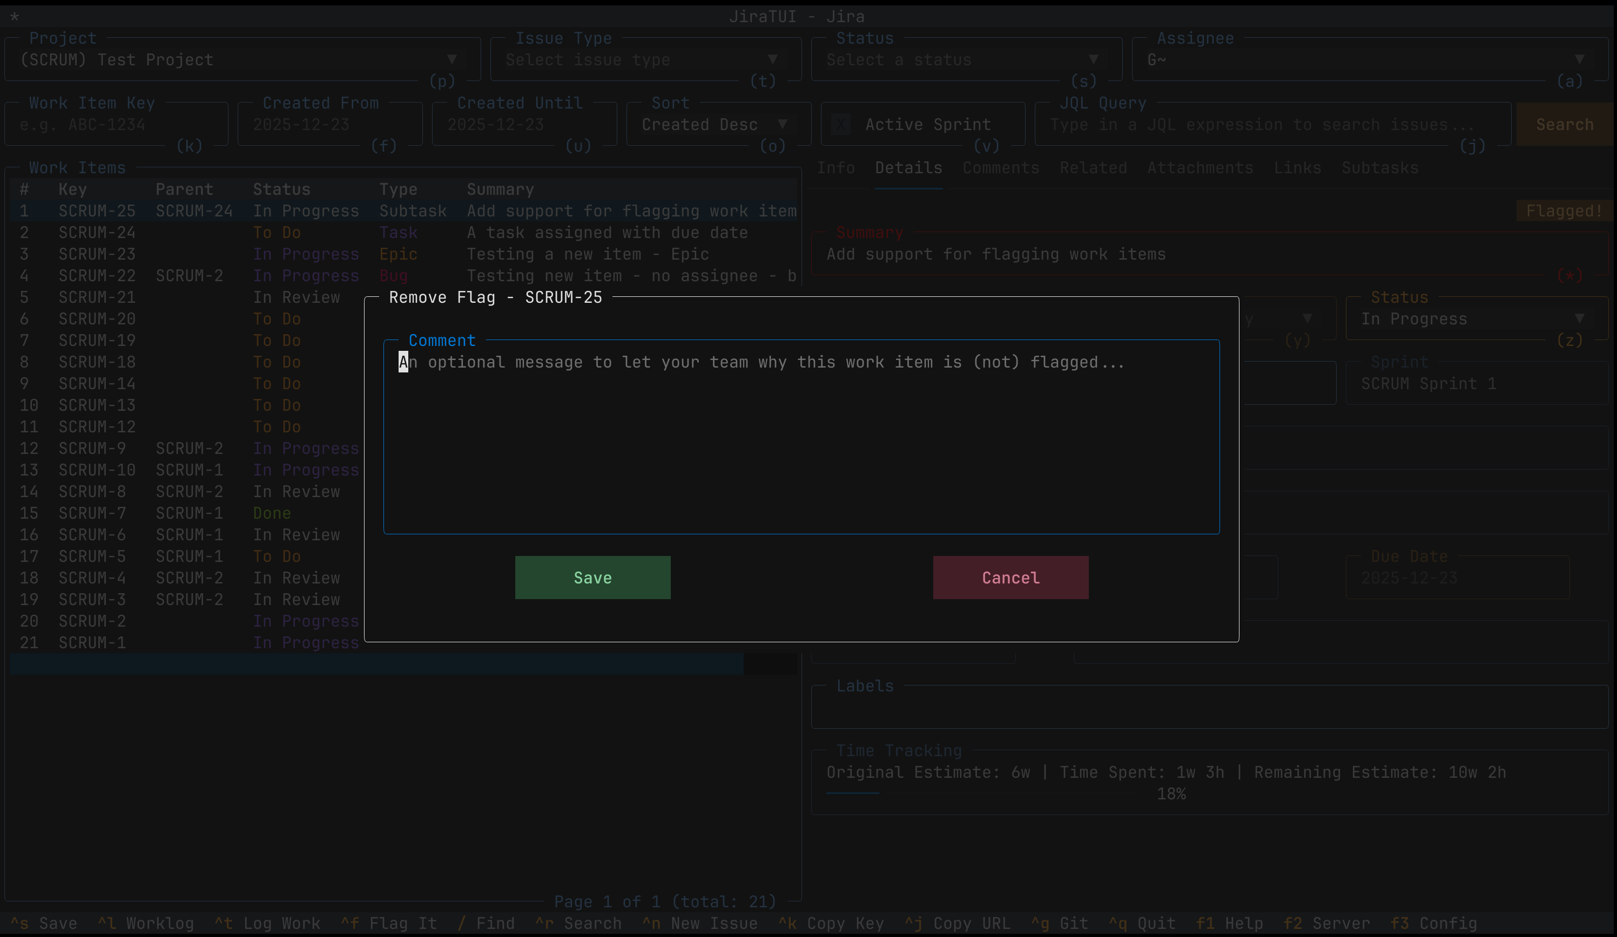This screenshot has height=937, width=1617.
Task: Select work item row SCRUM-9
Action: 187,449
